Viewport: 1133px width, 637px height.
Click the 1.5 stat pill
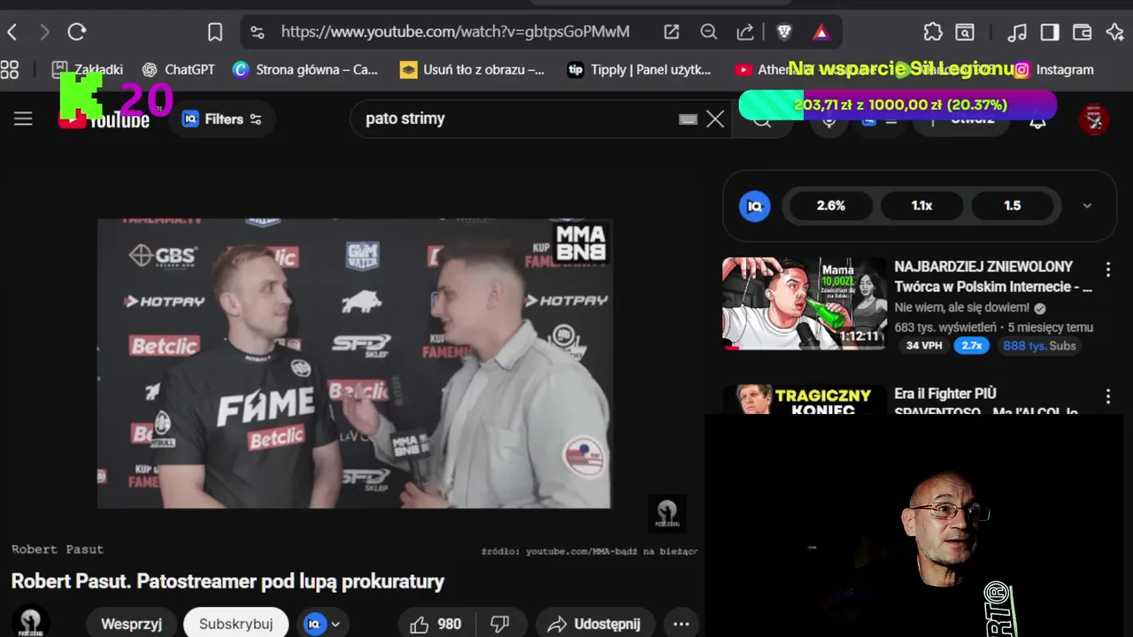click(x=1013, y=205)
